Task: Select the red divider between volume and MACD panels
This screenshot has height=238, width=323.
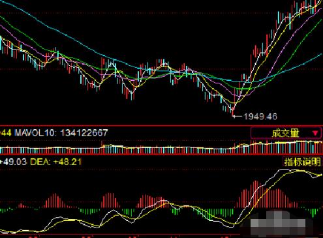Action: click(161, 155)
